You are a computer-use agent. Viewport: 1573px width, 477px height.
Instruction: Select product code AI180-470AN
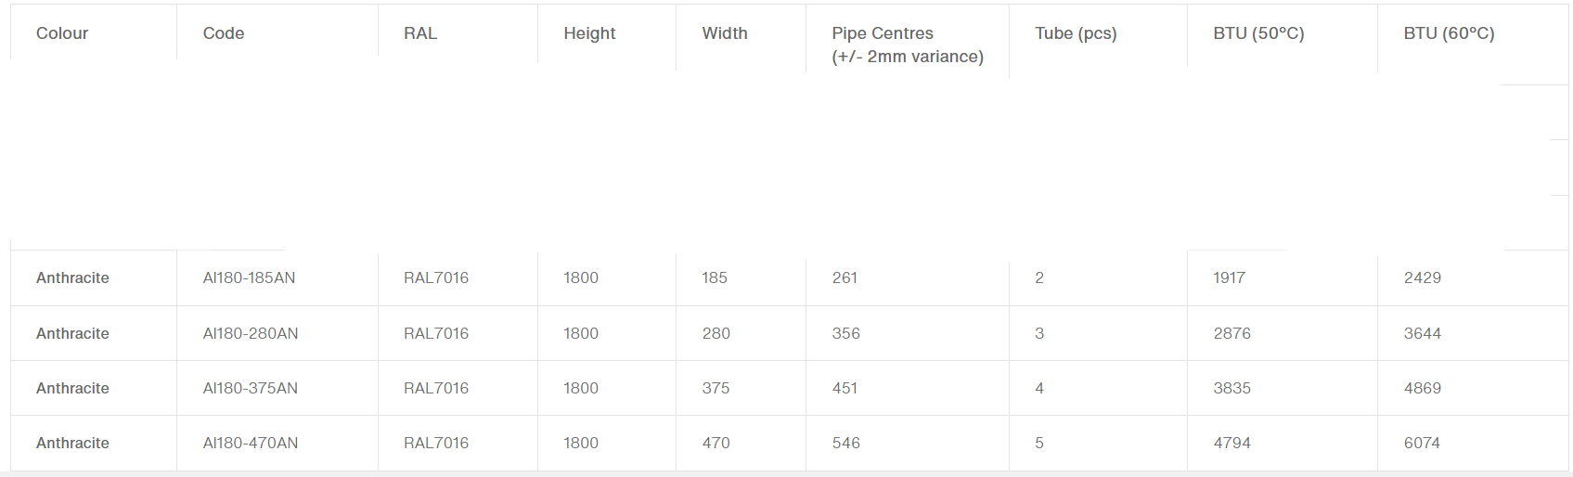pos(251,443)
